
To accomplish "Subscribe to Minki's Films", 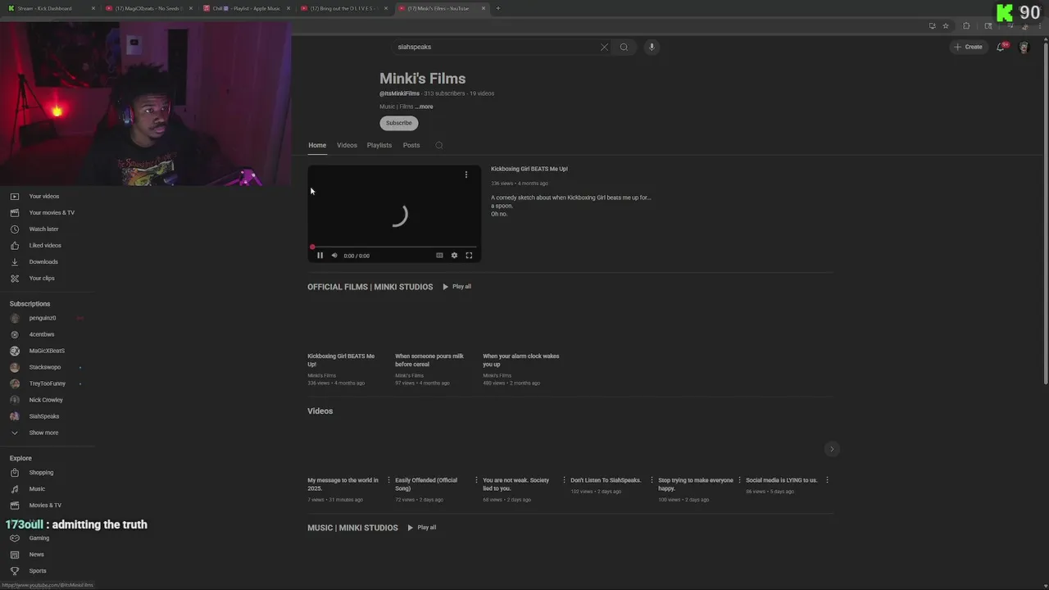I will click(399, 123).
